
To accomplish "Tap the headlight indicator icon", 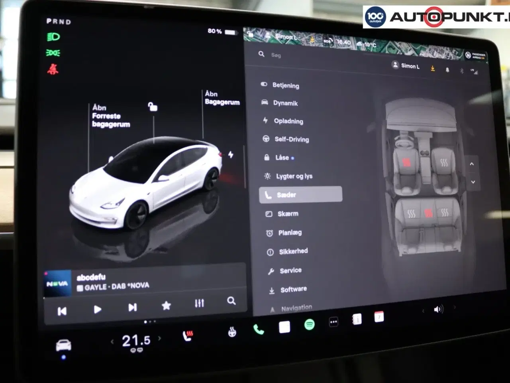I will click(x=53, y=37).
